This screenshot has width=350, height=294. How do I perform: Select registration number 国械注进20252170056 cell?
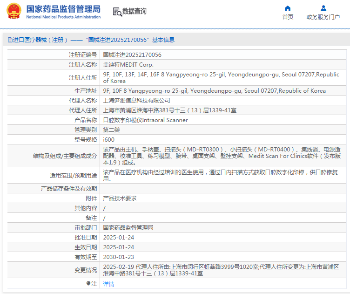(132, 55)
